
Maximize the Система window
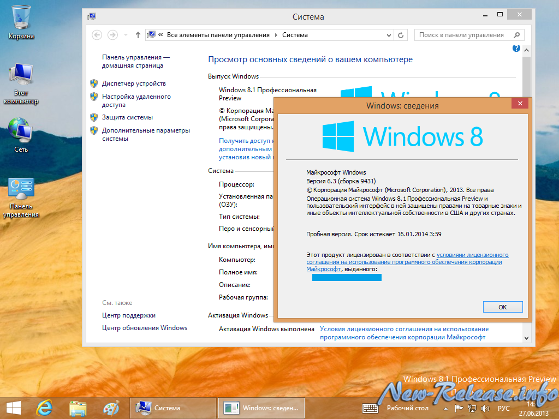(x=500, y=15)
